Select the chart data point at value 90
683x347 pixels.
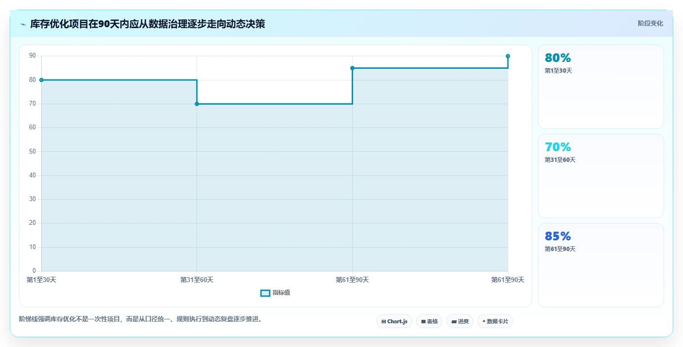[x=508, y=56]
